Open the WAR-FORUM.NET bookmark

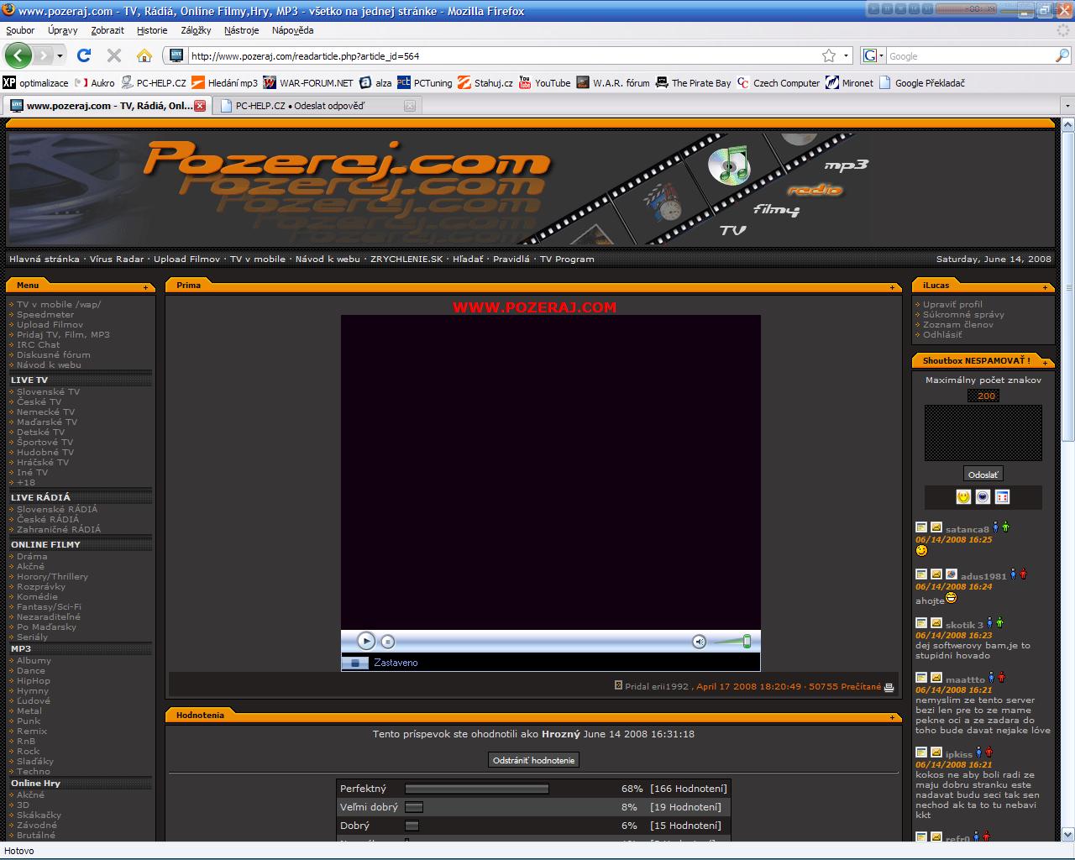[x=307, y=82]
